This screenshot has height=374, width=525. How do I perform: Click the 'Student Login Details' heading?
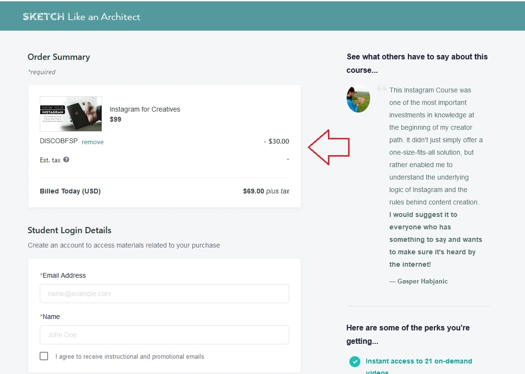pyautogui.click(x=70, y=230)
